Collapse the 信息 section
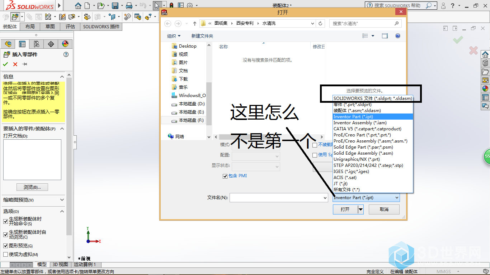This screenshot has height=275, width=490. 62,77
